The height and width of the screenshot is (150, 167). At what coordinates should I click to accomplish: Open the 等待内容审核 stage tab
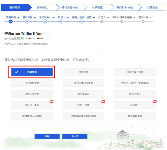point(70,8)
